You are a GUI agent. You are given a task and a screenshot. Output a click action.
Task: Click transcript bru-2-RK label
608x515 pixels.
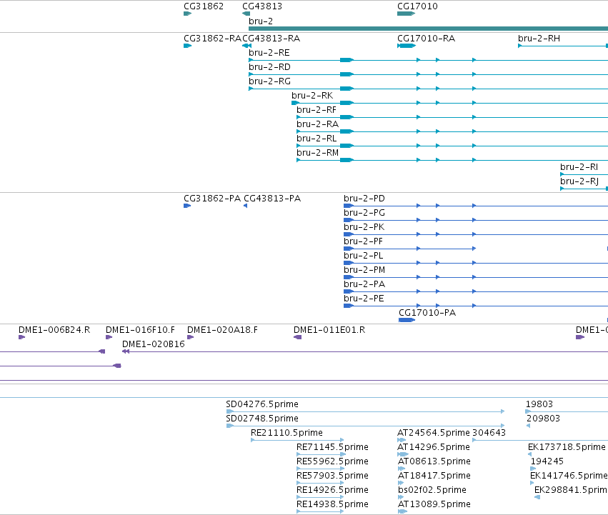tap(312, 96)
